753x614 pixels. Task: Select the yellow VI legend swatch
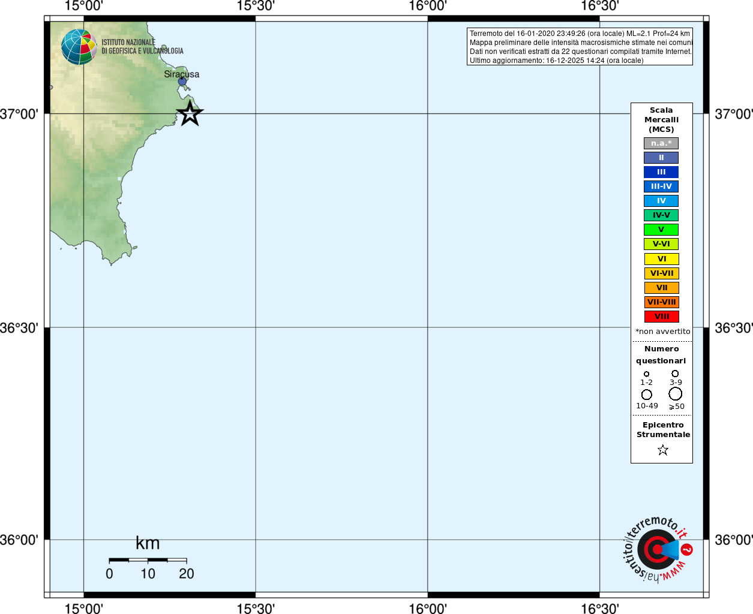tap(662, 259)
